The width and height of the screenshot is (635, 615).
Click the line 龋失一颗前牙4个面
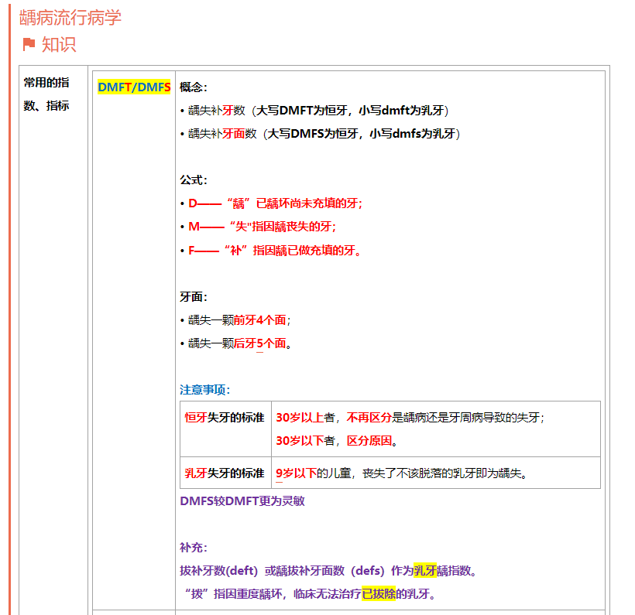pyautogui.click(x=235, y=320)
